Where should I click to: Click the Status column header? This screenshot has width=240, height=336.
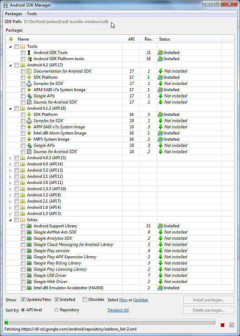[189, 39]
